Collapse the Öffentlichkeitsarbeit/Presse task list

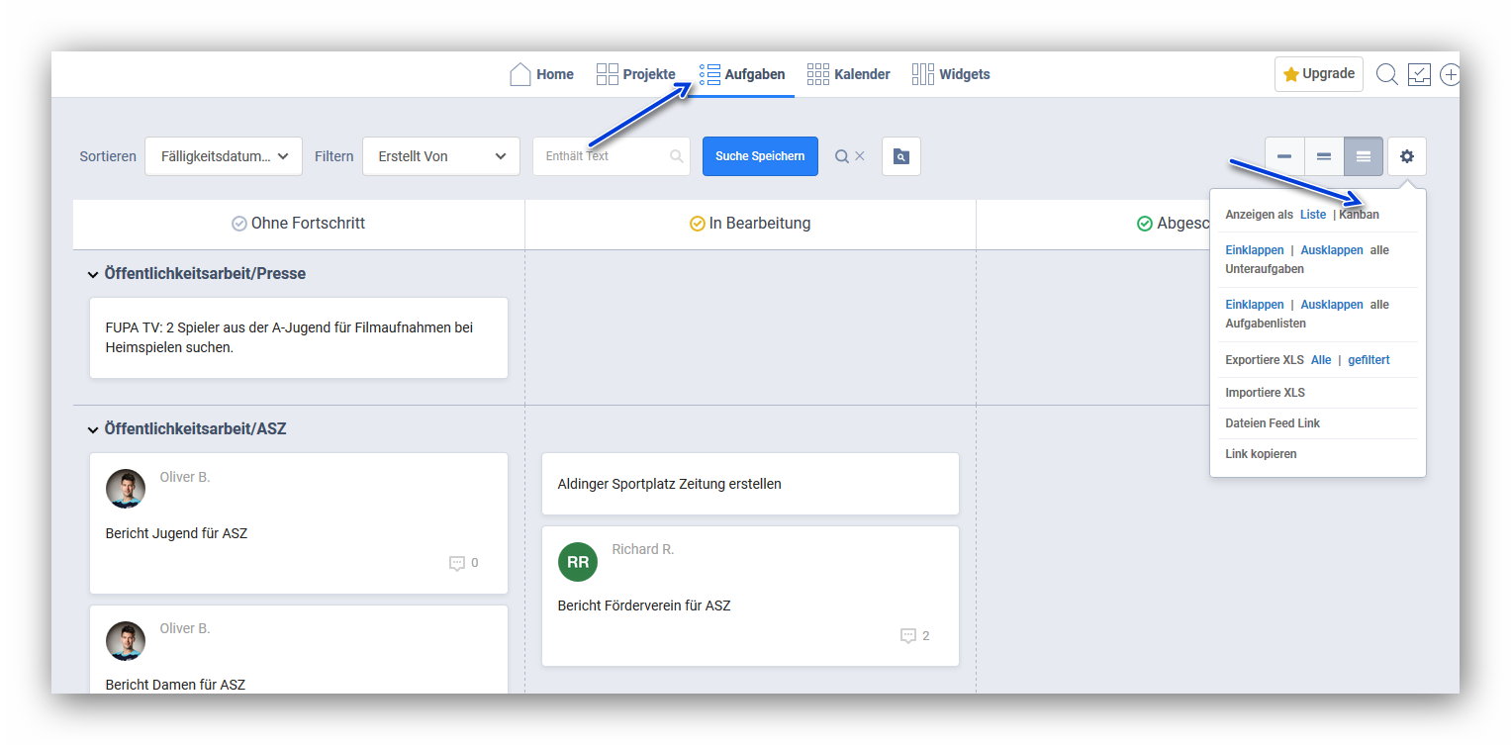(x=93, y=274)
